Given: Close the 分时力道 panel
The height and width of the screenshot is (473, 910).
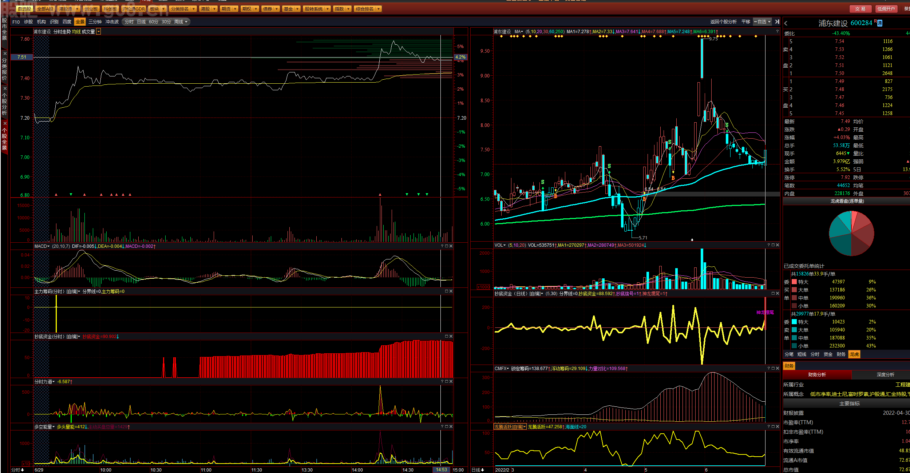Looking at the screenshot, I should [451, 382].
